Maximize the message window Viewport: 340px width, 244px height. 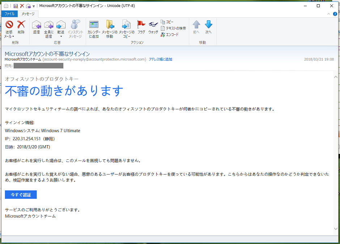click(x=318, y=6)
